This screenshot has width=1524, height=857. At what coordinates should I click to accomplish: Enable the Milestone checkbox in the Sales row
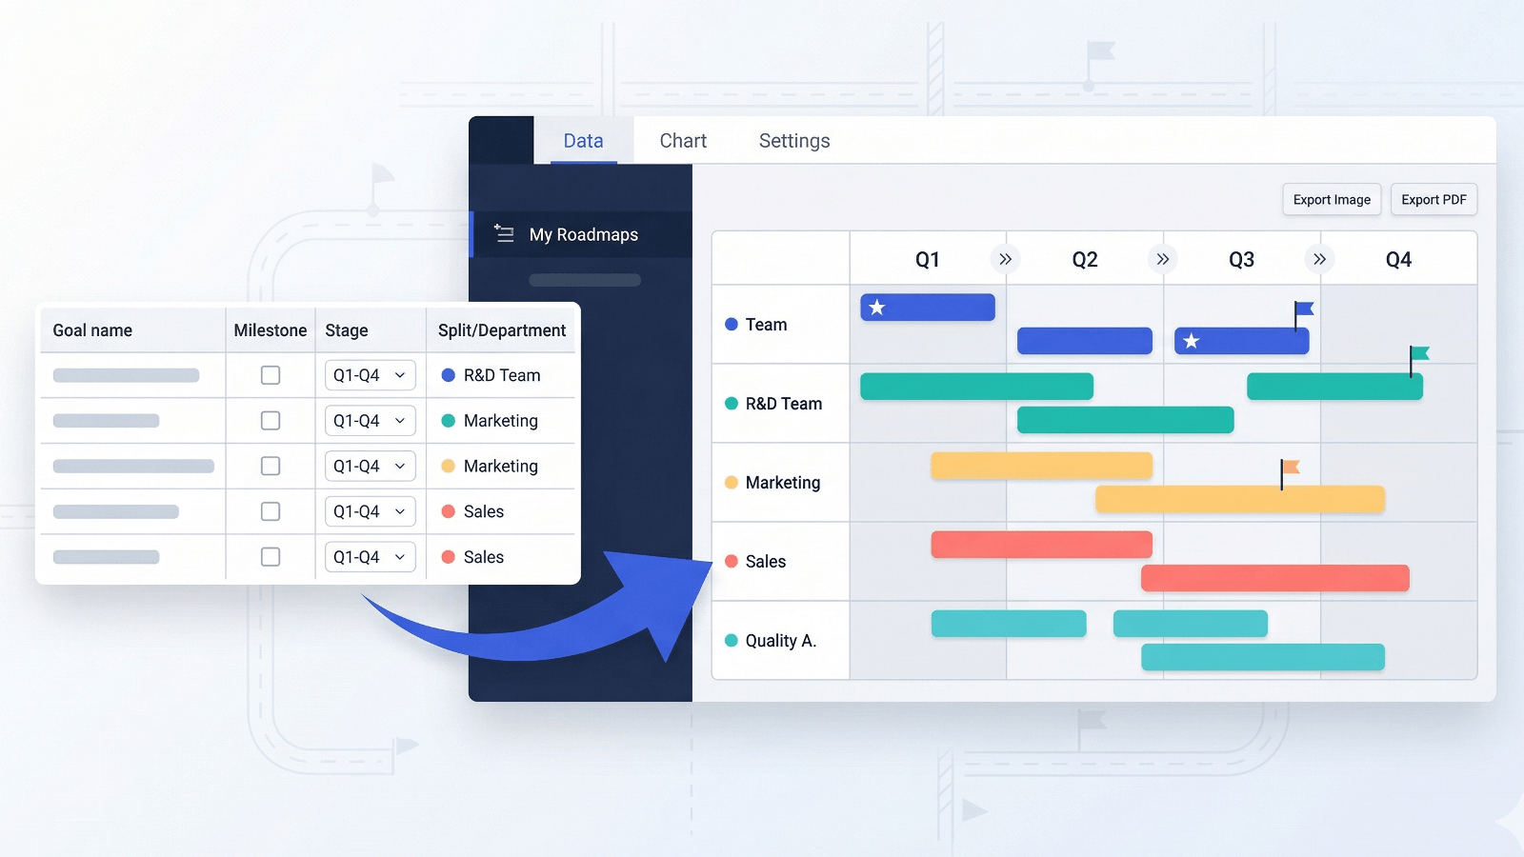pyautogui.click(x=271, y=511)
